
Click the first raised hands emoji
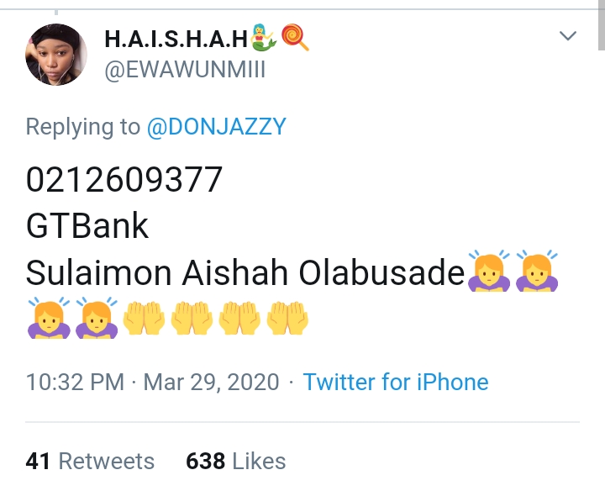(x=143, y=319)
